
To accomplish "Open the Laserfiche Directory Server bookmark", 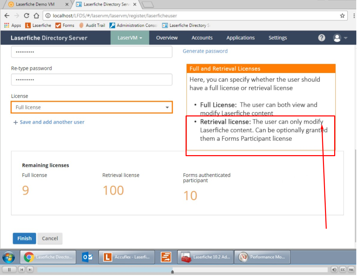I will tap(186, 25).
